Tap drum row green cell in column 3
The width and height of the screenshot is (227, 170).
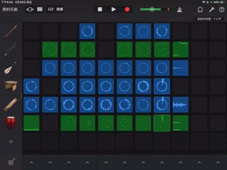point(69,123)
